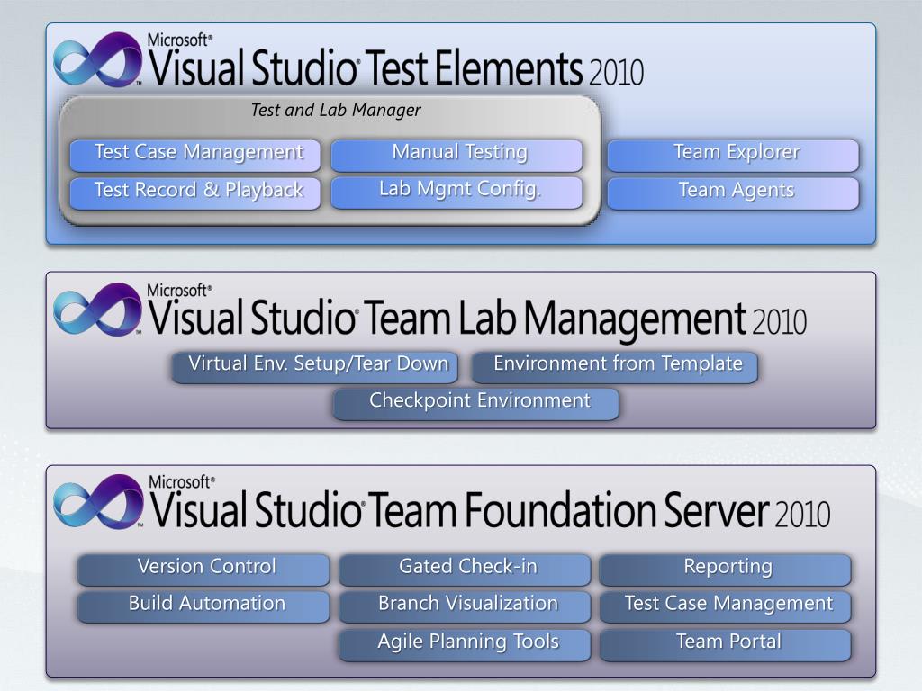Click the infinity logo beside Test Elements 2010
The image size is (922, 691).
[97, 60]
